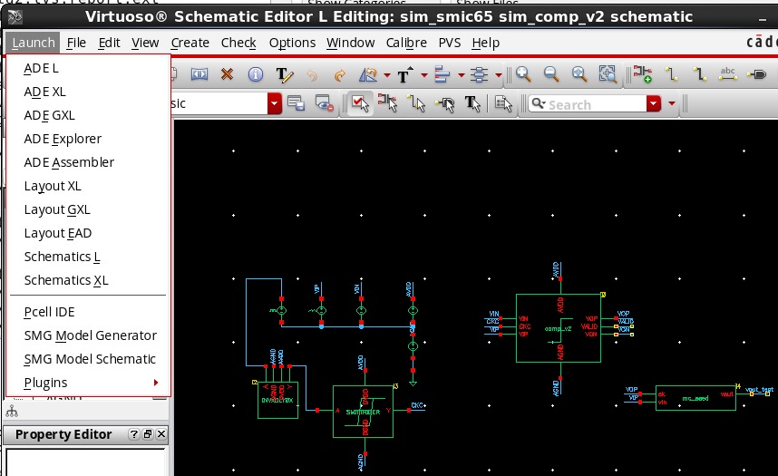Image resolution: width=778 pixels, height=476 pixels.
Task: Choose SMG Model Schematic from the Launch menu
Action: pos(89,359)
